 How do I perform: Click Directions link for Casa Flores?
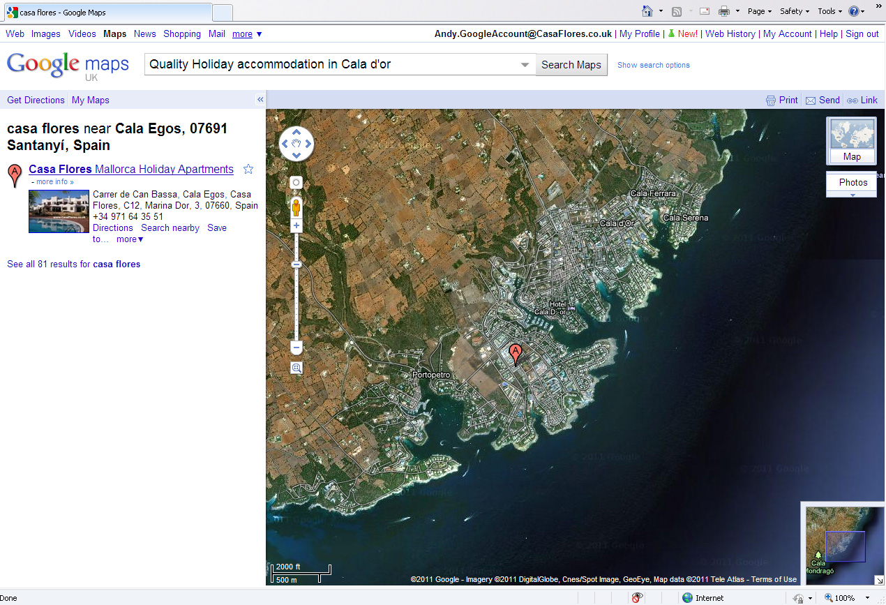[x=113, y=227]
